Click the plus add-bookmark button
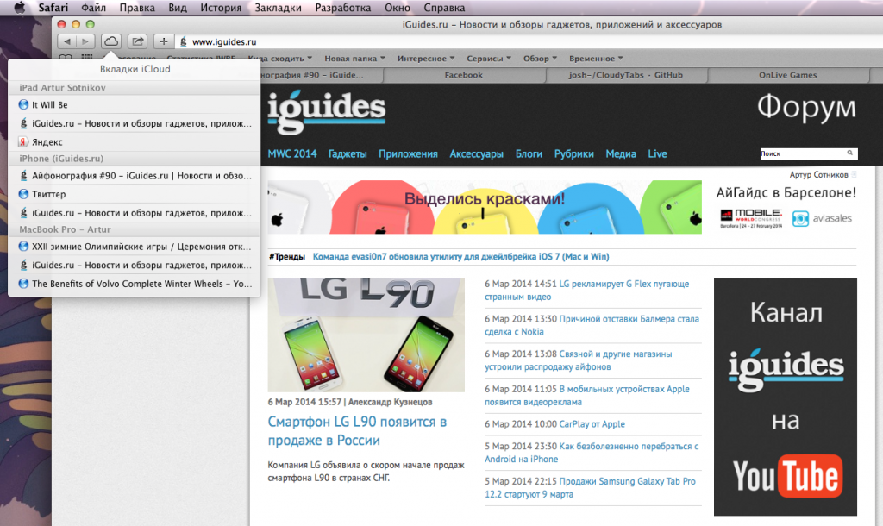 (163, 41)
